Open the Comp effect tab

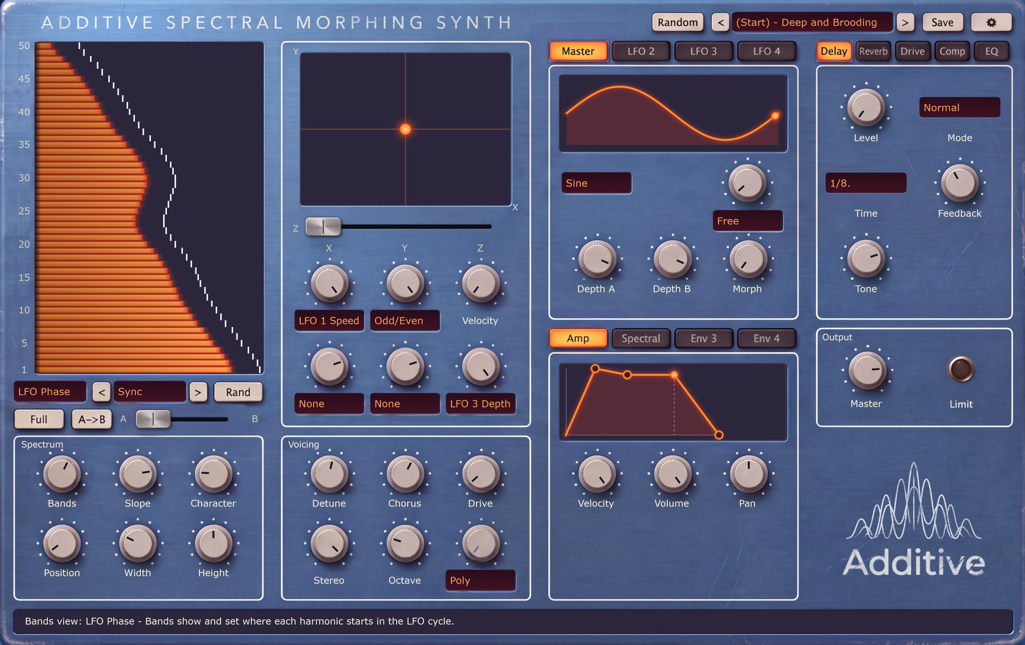pyautogui.click(x=952, y=51)
